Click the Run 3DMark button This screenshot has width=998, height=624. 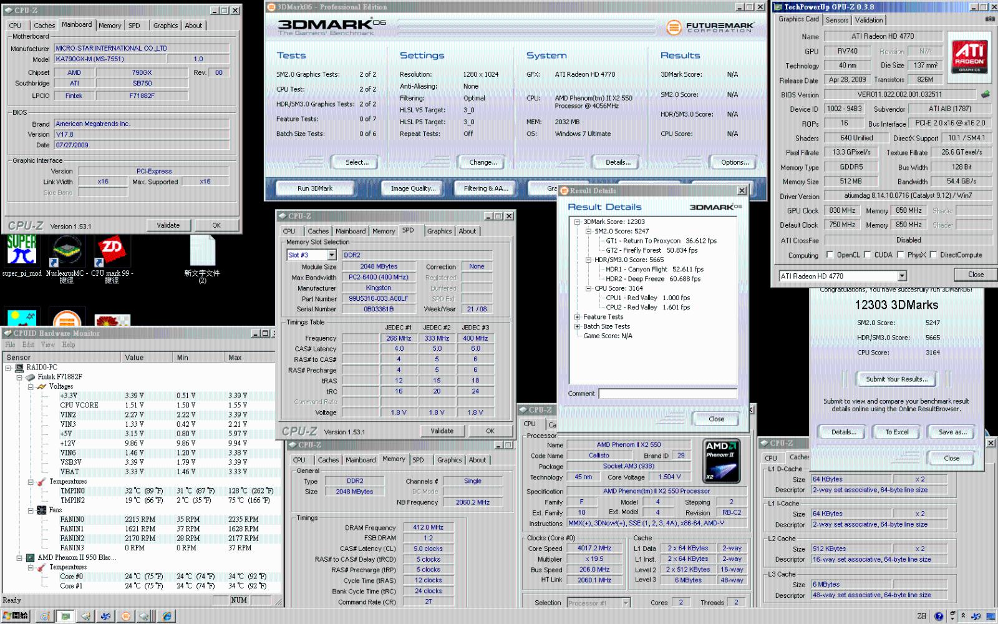point(315,188)
